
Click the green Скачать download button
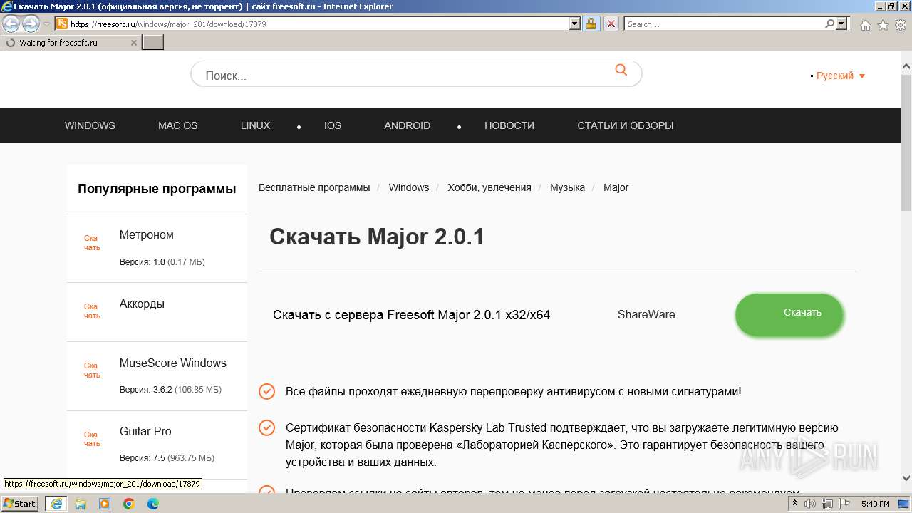[x=789, y=314]
